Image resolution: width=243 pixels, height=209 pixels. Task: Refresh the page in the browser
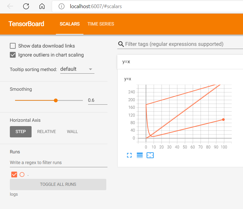[x=26, y=6]
